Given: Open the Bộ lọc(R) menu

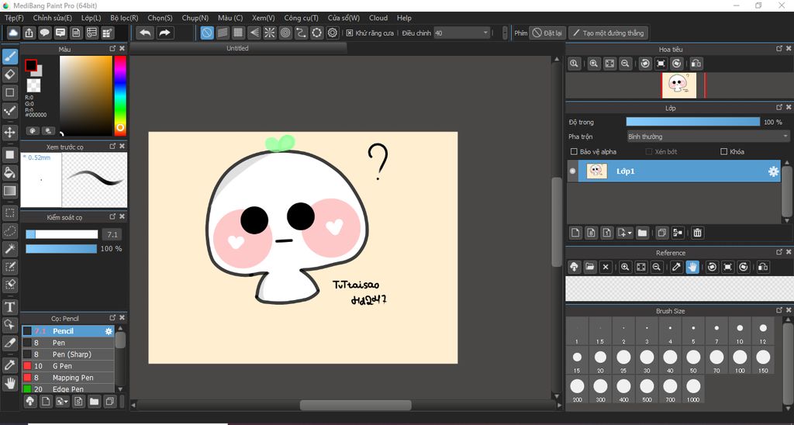Looking at the screenshot, I should 124,18.
